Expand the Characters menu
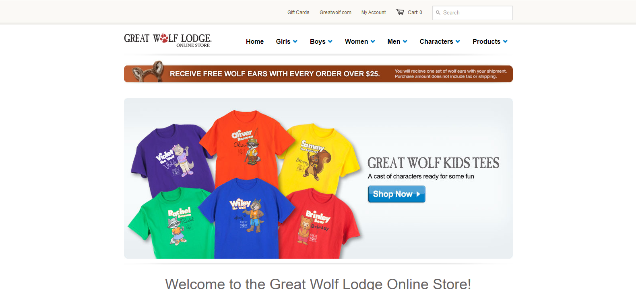The width and height of the screenshot is (636, 290). 440,41
